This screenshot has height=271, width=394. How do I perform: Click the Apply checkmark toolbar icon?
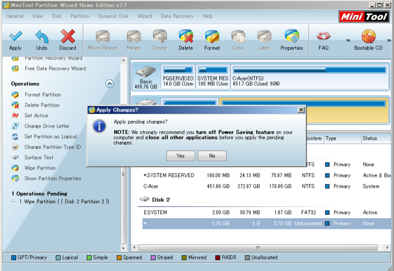click(15, 36)
